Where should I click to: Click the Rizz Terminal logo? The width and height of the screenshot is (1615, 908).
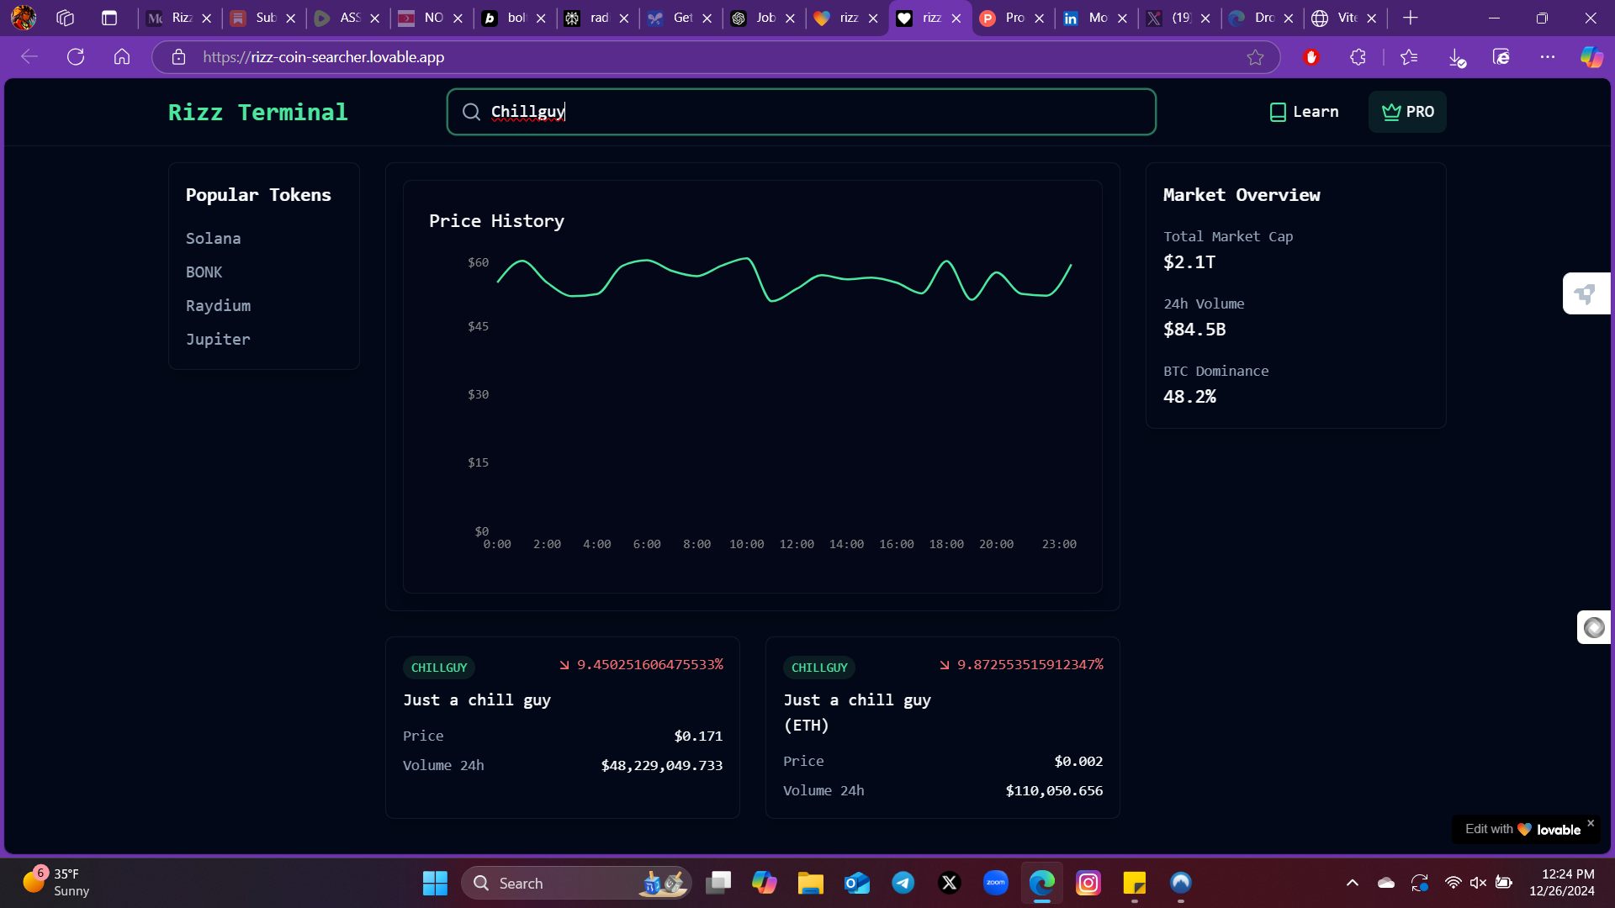(x=257, y=112)
